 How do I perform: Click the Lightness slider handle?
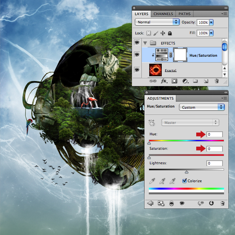click(186, 172)
